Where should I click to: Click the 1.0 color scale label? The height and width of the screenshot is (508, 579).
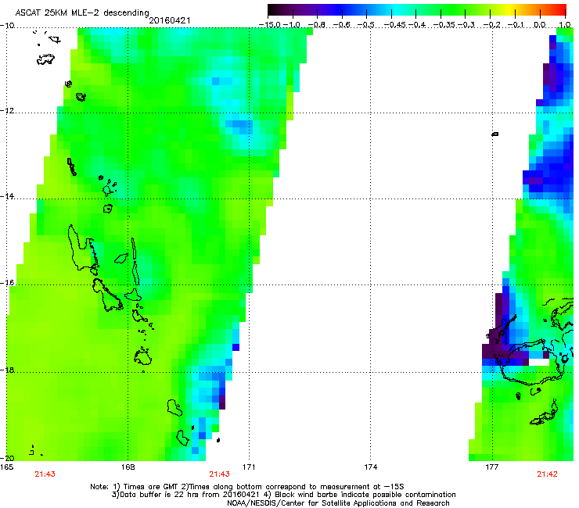point(565,25)
